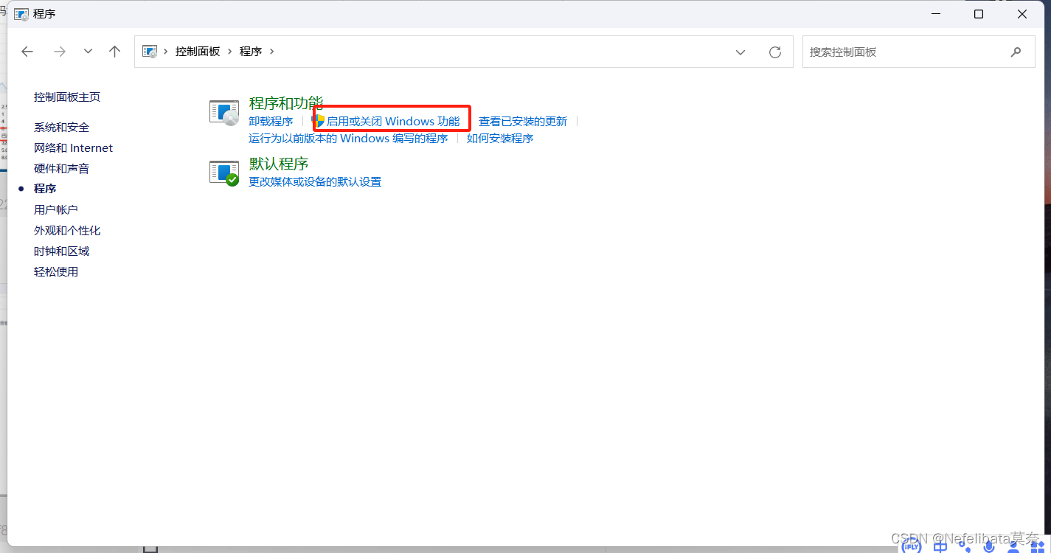Click the window icon in the title bar
The height and width of the screenshot is (553, 1051).
pos(22,14)
